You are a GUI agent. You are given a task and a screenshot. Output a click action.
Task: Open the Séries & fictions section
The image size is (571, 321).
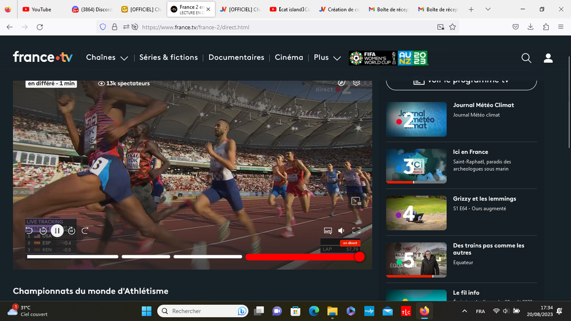(168, 57)
